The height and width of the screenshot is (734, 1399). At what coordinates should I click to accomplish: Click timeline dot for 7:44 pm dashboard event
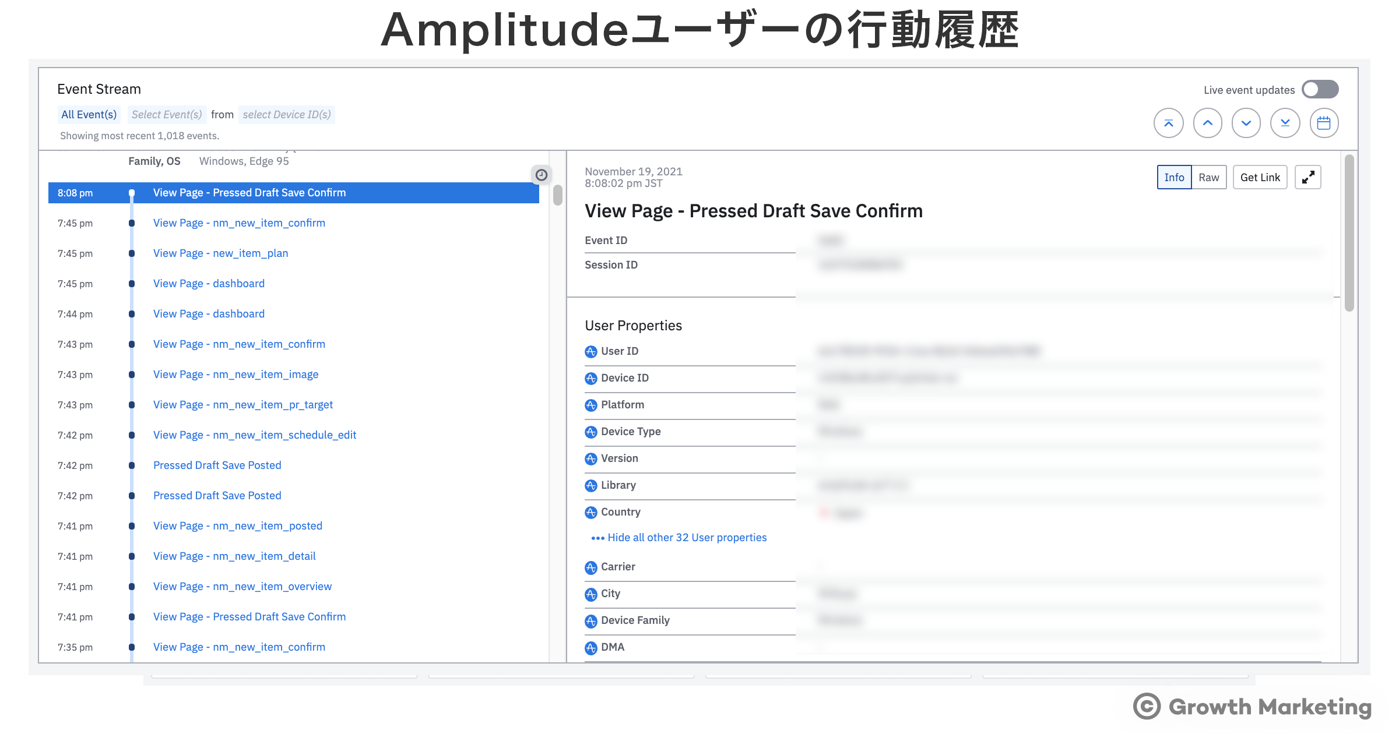coord(132,314)
